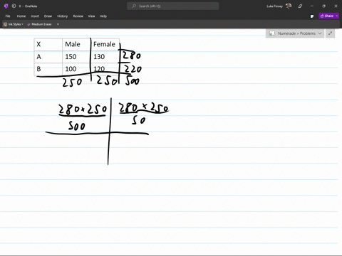The width and height of the screenshot is (342, 256).
Task: Click the OneNote app logo icon
Action: click(x=6, y=6)
